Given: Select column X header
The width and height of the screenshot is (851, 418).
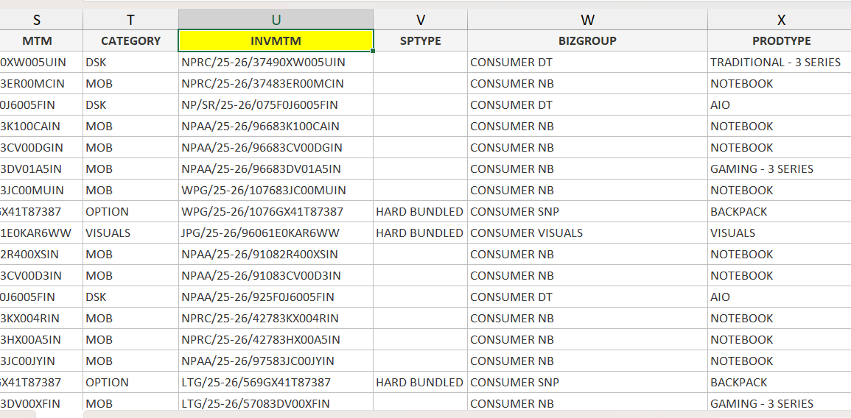Looking at the screenshot, I should tap(781, 20).
